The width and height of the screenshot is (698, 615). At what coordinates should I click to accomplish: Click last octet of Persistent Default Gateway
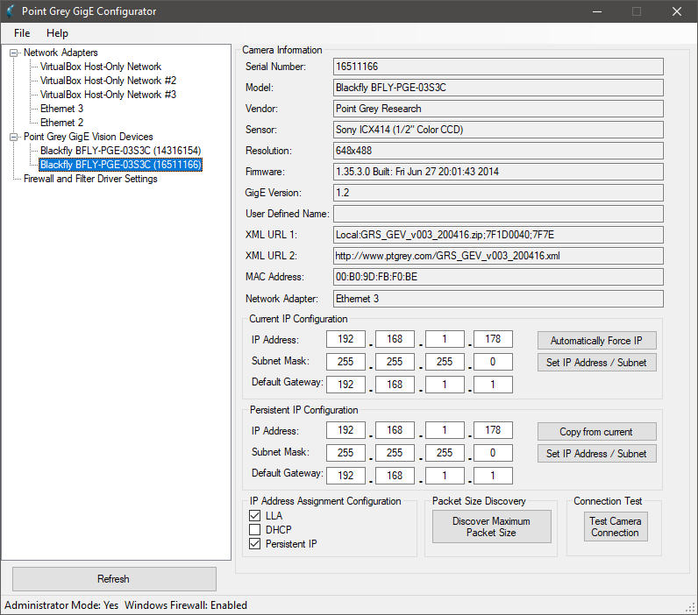pos(493,476)
